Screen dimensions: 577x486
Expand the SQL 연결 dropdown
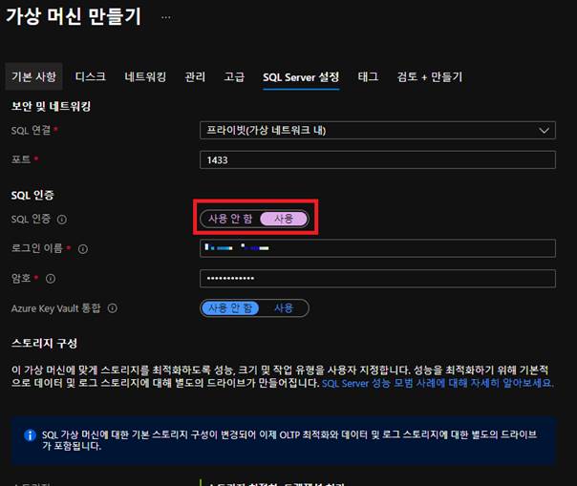click(377, 130)
